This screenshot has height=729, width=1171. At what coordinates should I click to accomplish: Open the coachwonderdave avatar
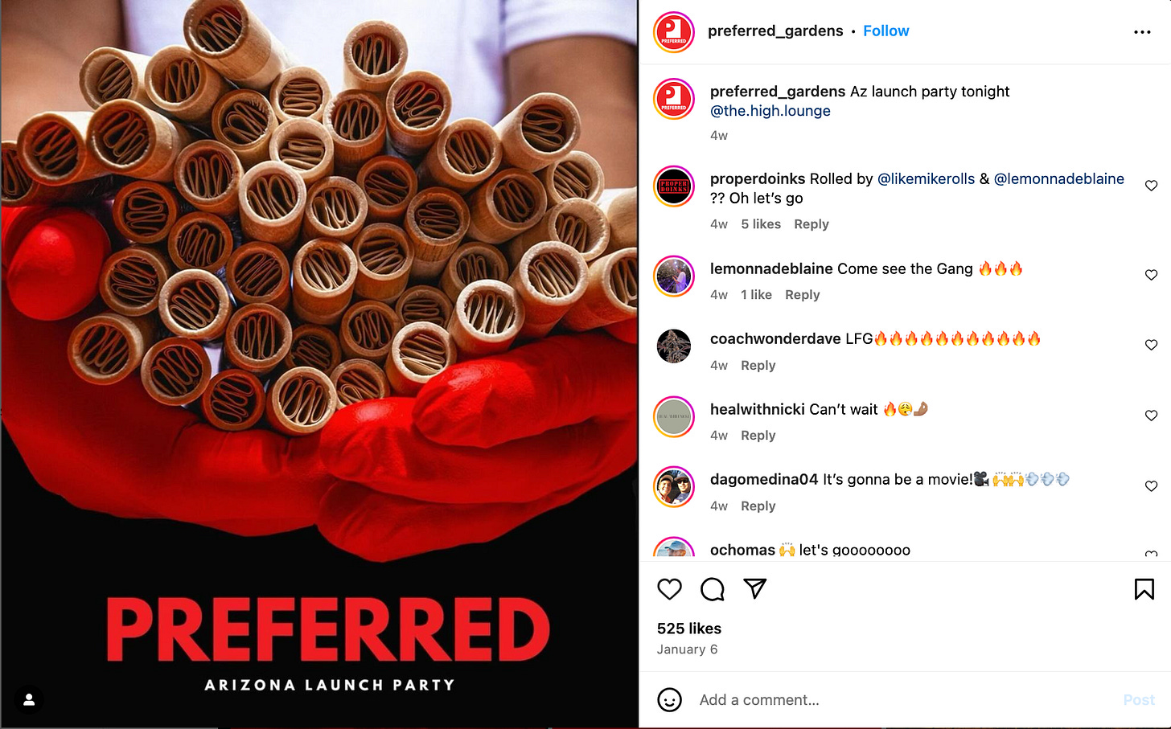point(673,346)
